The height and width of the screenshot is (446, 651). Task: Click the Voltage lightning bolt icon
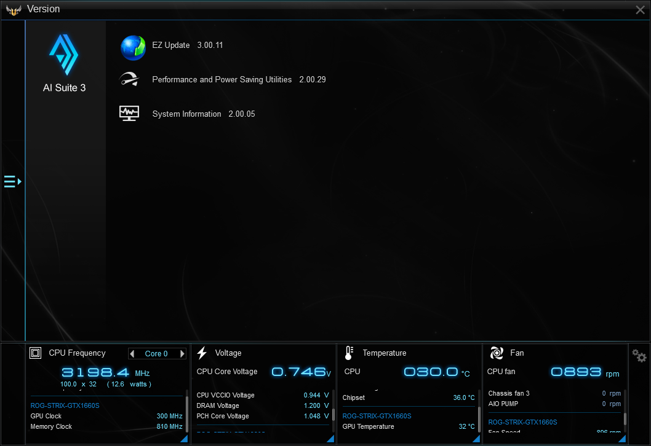202,353
